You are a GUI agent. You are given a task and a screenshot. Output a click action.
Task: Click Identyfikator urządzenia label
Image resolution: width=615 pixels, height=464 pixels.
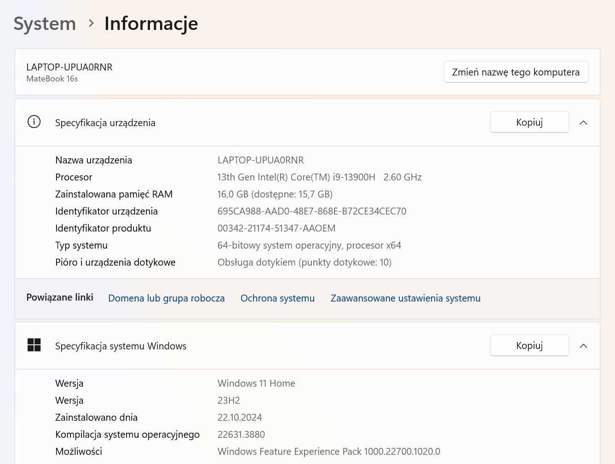tap(107, 211)
